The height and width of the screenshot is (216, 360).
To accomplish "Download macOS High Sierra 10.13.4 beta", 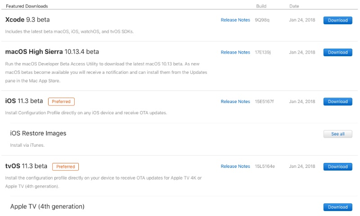I will coord(337,52).
